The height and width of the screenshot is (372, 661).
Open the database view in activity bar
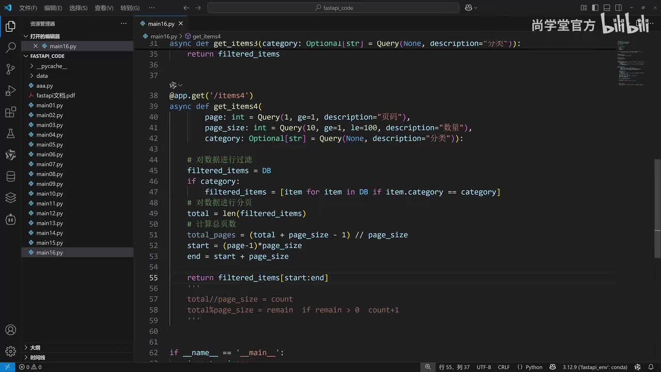(10, 176)
